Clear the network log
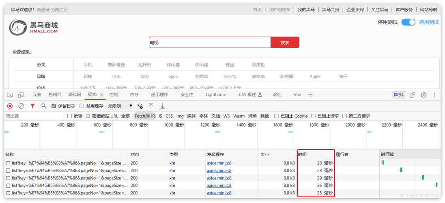 (21, 106)
